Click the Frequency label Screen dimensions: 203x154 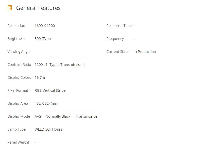point(115,39)
